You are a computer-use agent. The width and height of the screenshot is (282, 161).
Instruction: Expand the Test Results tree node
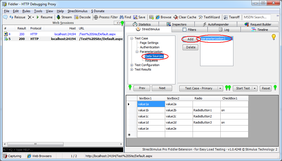(x=132, y=69)
